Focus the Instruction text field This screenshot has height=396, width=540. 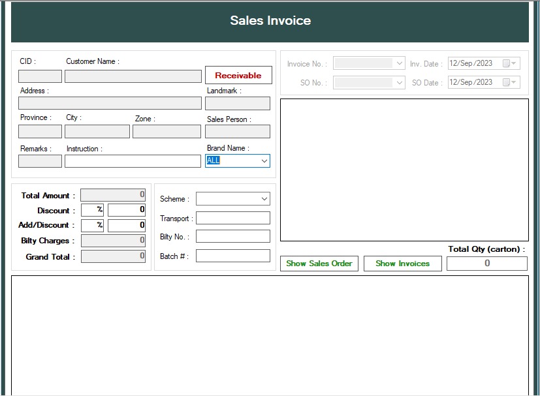coord(133,161)
